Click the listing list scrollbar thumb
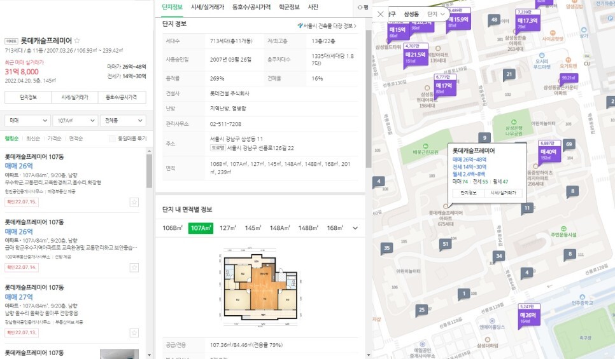615x359 pixels. [149, 171]
